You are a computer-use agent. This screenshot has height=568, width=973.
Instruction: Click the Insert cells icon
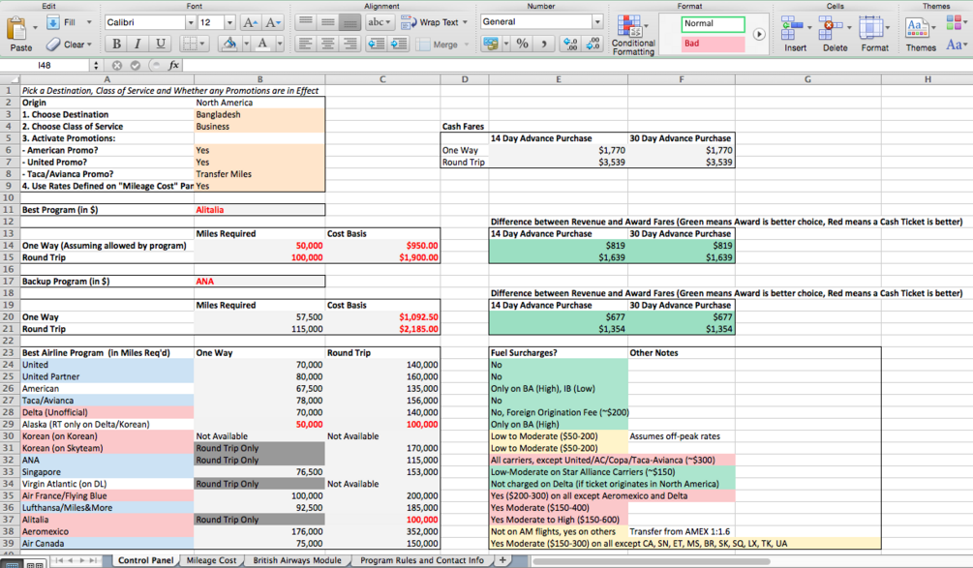tap(791, 28)
